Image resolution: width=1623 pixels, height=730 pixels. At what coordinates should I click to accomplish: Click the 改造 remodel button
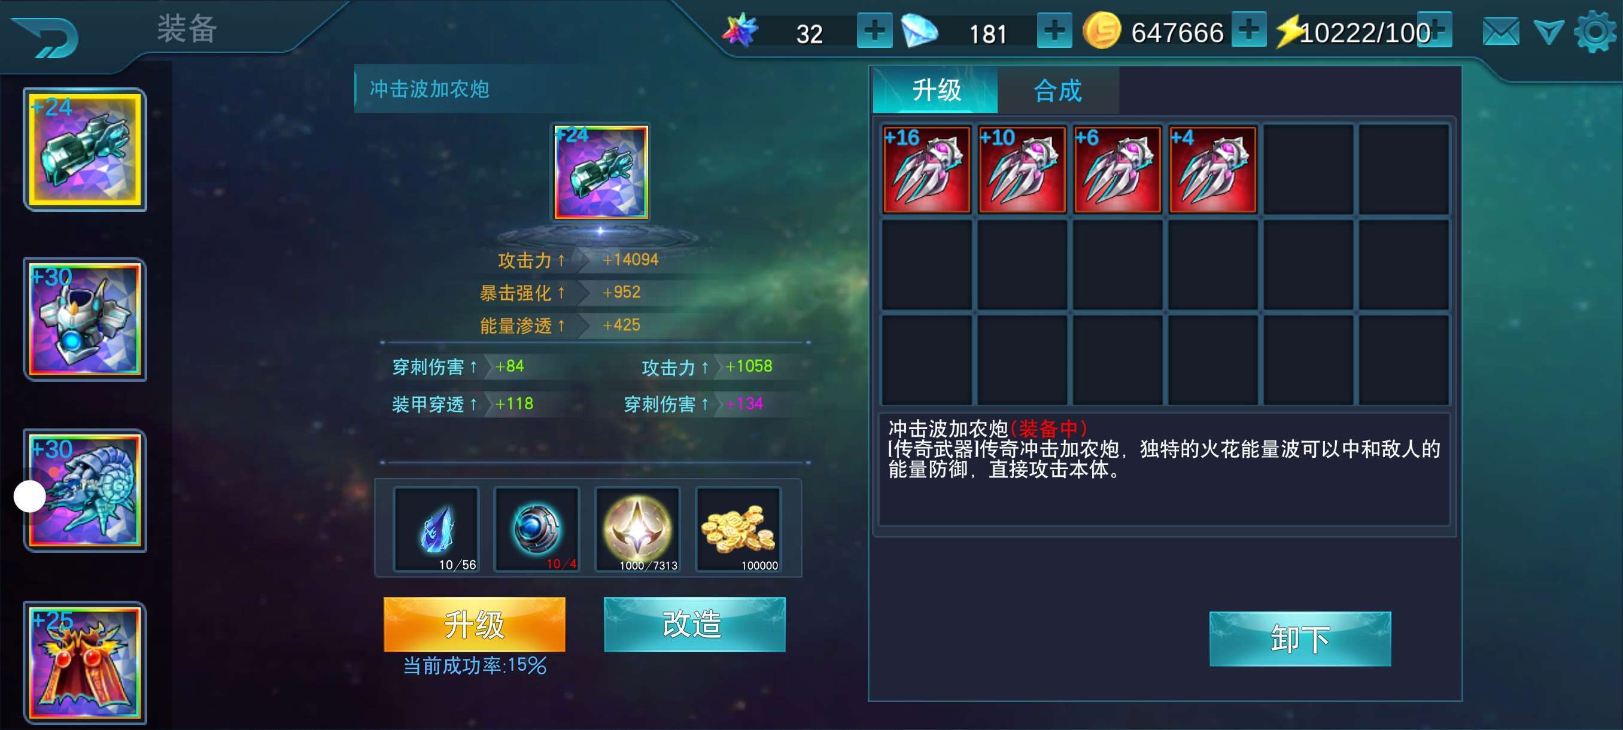point(694,624)
